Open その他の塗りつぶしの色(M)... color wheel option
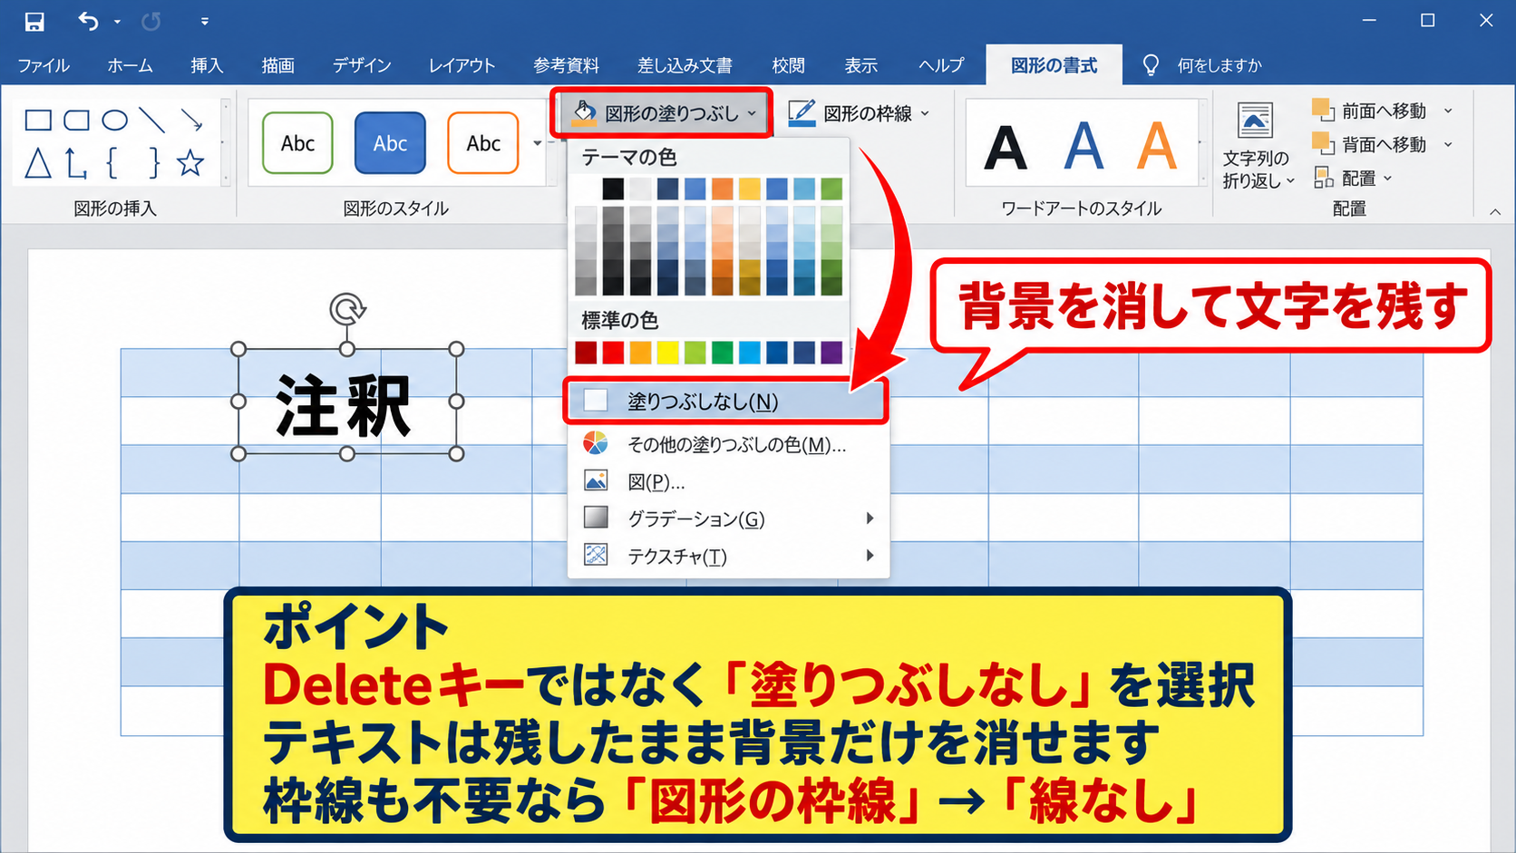Screen dimensions: 1516x853 click(x=729, y=444)
